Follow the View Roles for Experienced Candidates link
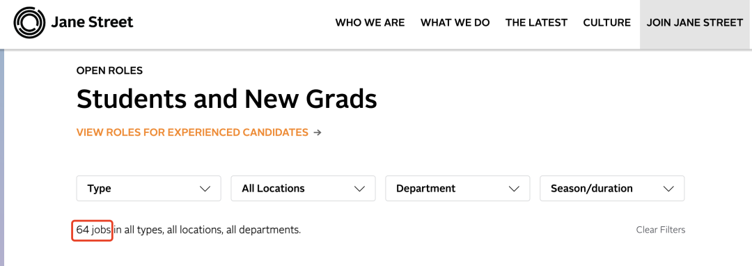 pos(192,132)
